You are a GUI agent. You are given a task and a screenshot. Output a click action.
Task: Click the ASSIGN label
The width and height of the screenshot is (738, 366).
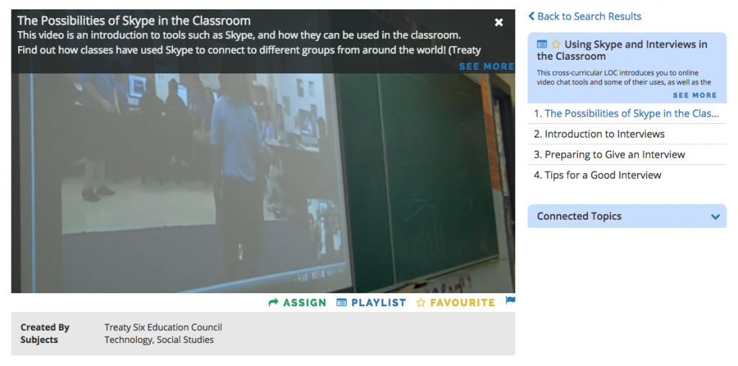tap(305, 303)
